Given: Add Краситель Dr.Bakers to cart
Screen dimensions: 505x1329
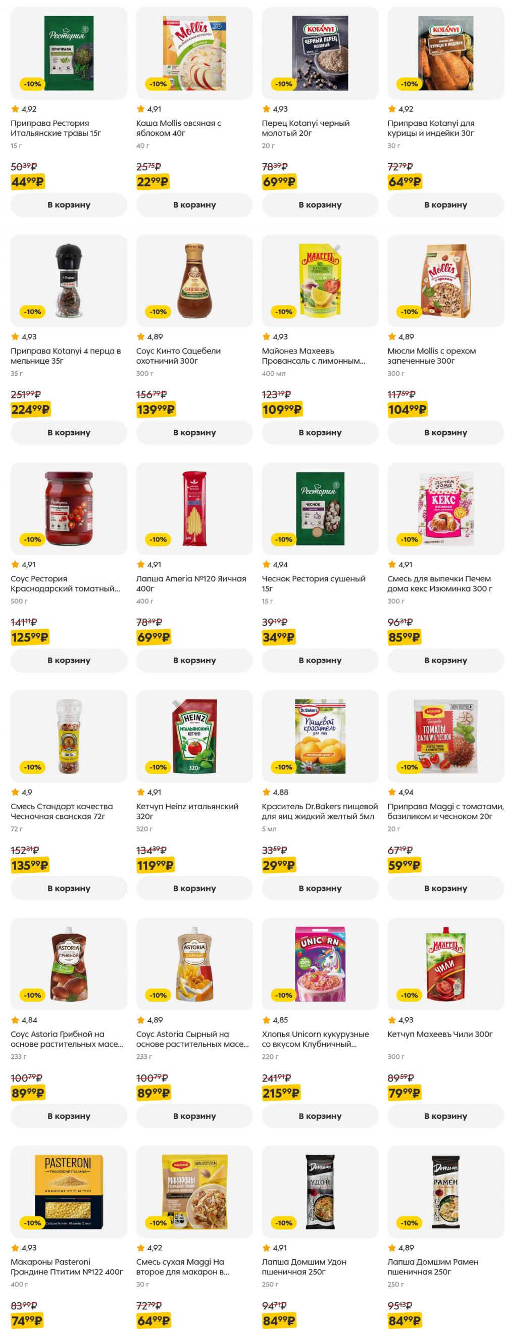Looking at the screenshot, I should [x=320, y=889].
